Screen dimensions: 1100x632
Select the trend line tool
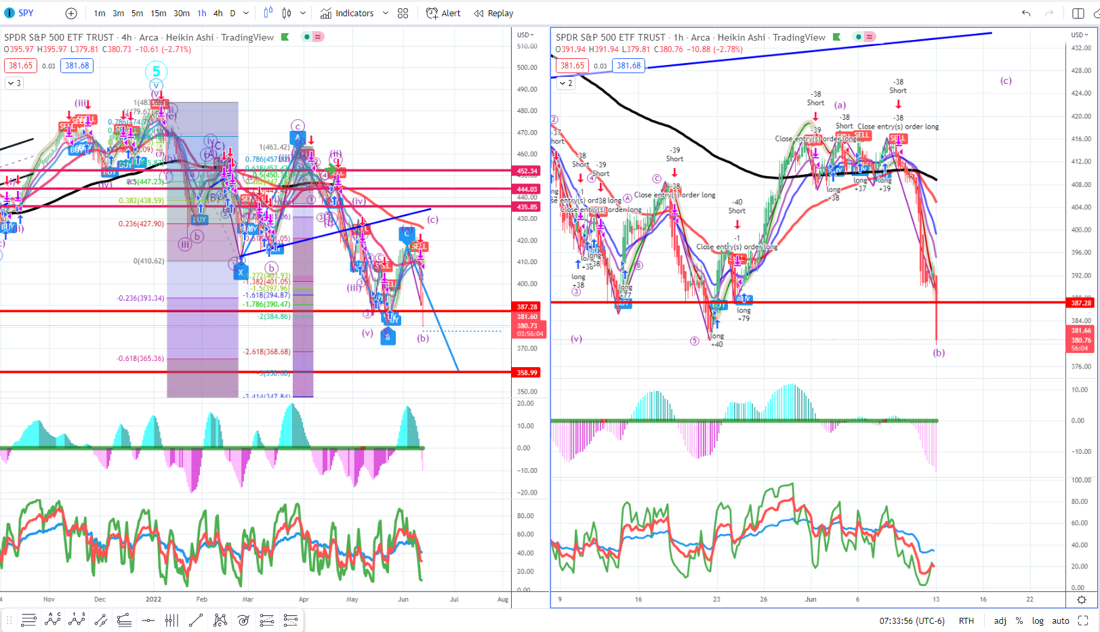click(196, 620)
